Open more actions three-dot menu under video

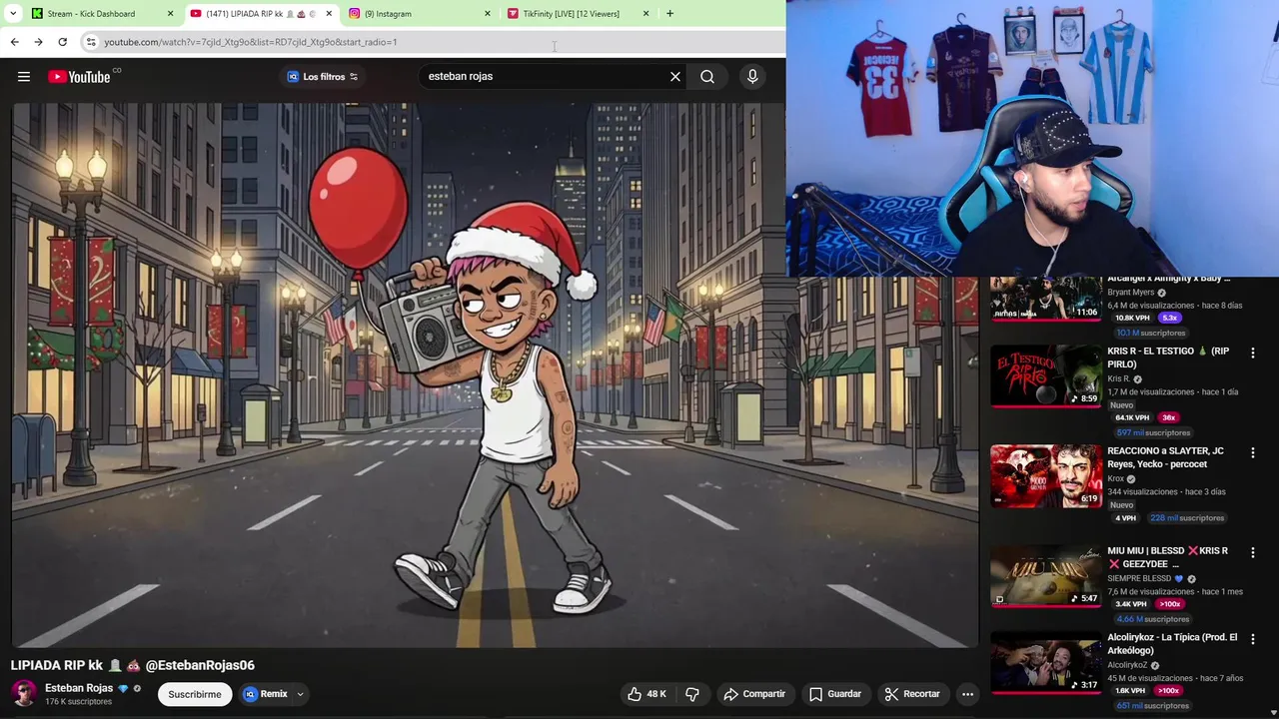(x=967, y=694)
